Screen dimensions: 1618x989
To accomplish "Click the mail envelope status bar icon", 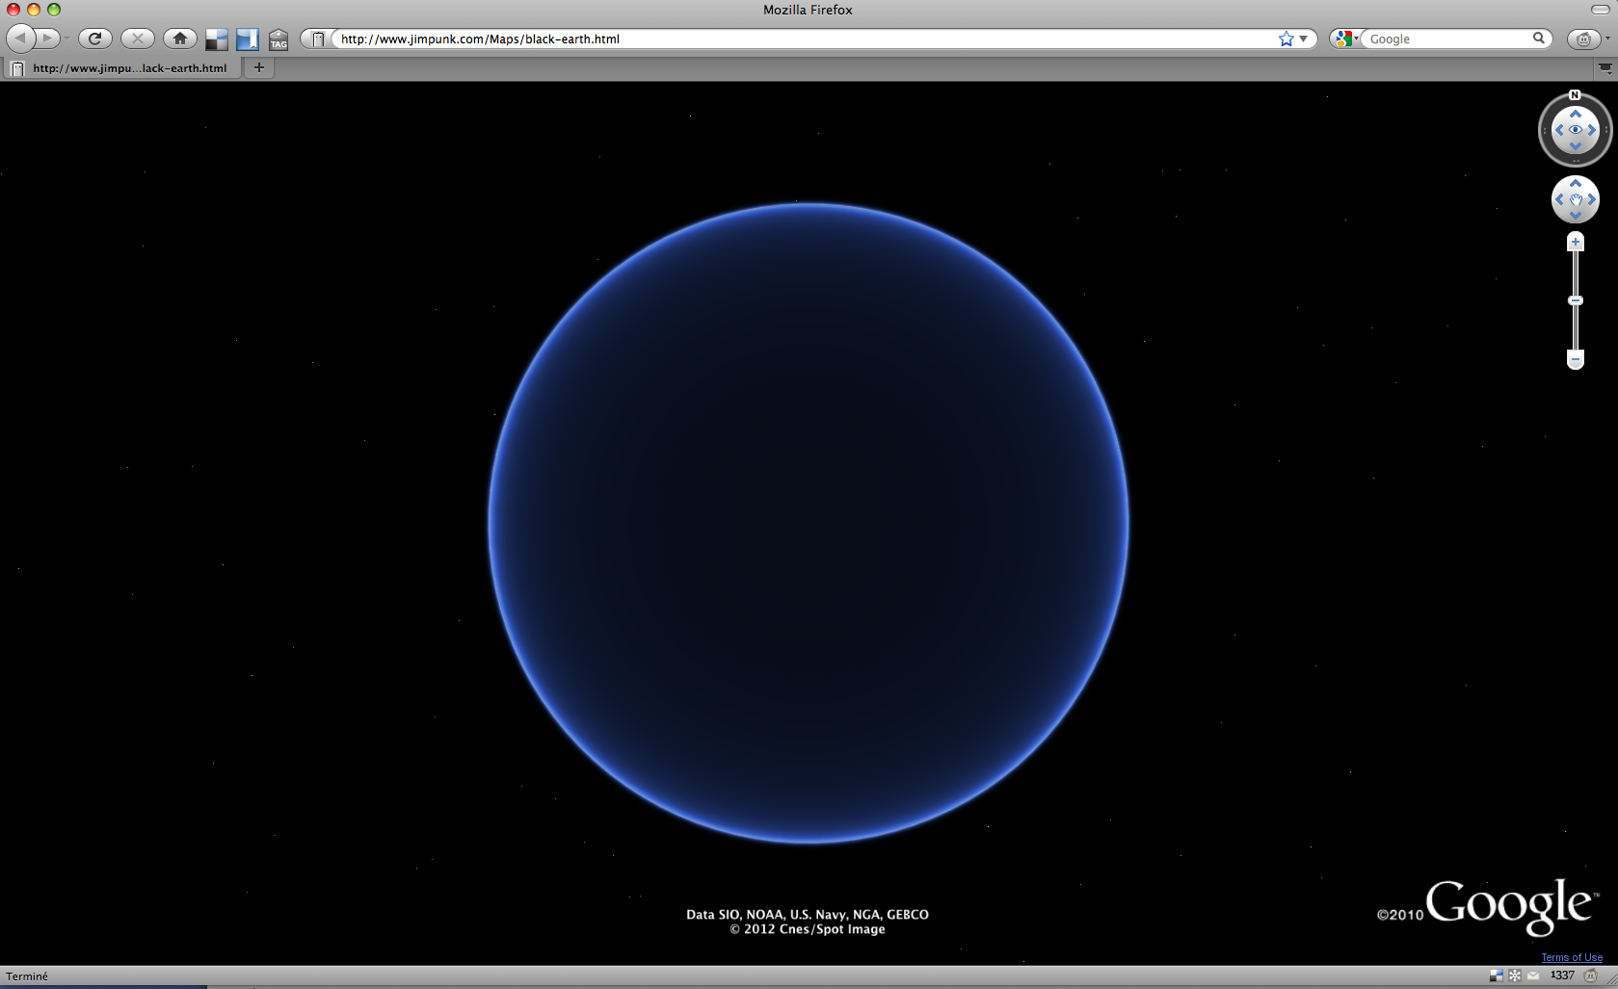I will click(x=1533, y=976).
